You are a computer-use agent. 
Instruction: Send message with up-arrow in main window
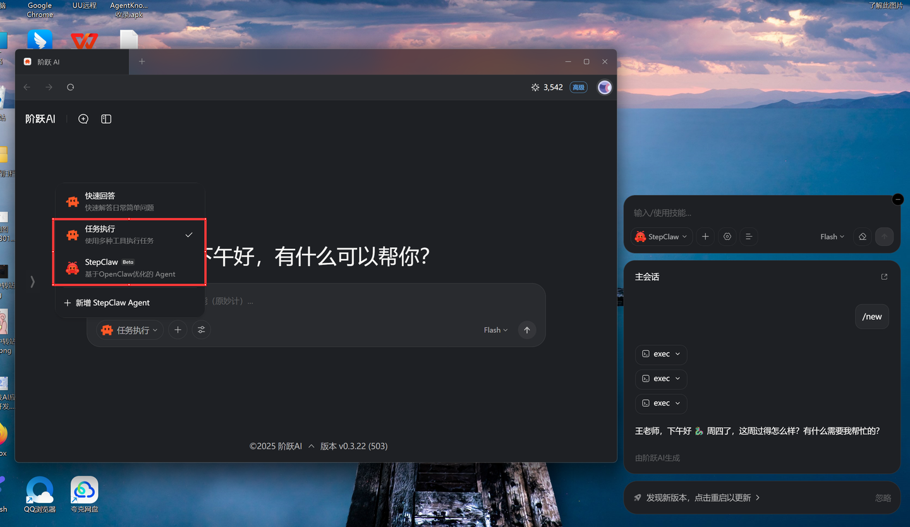[x=526, y=330]
